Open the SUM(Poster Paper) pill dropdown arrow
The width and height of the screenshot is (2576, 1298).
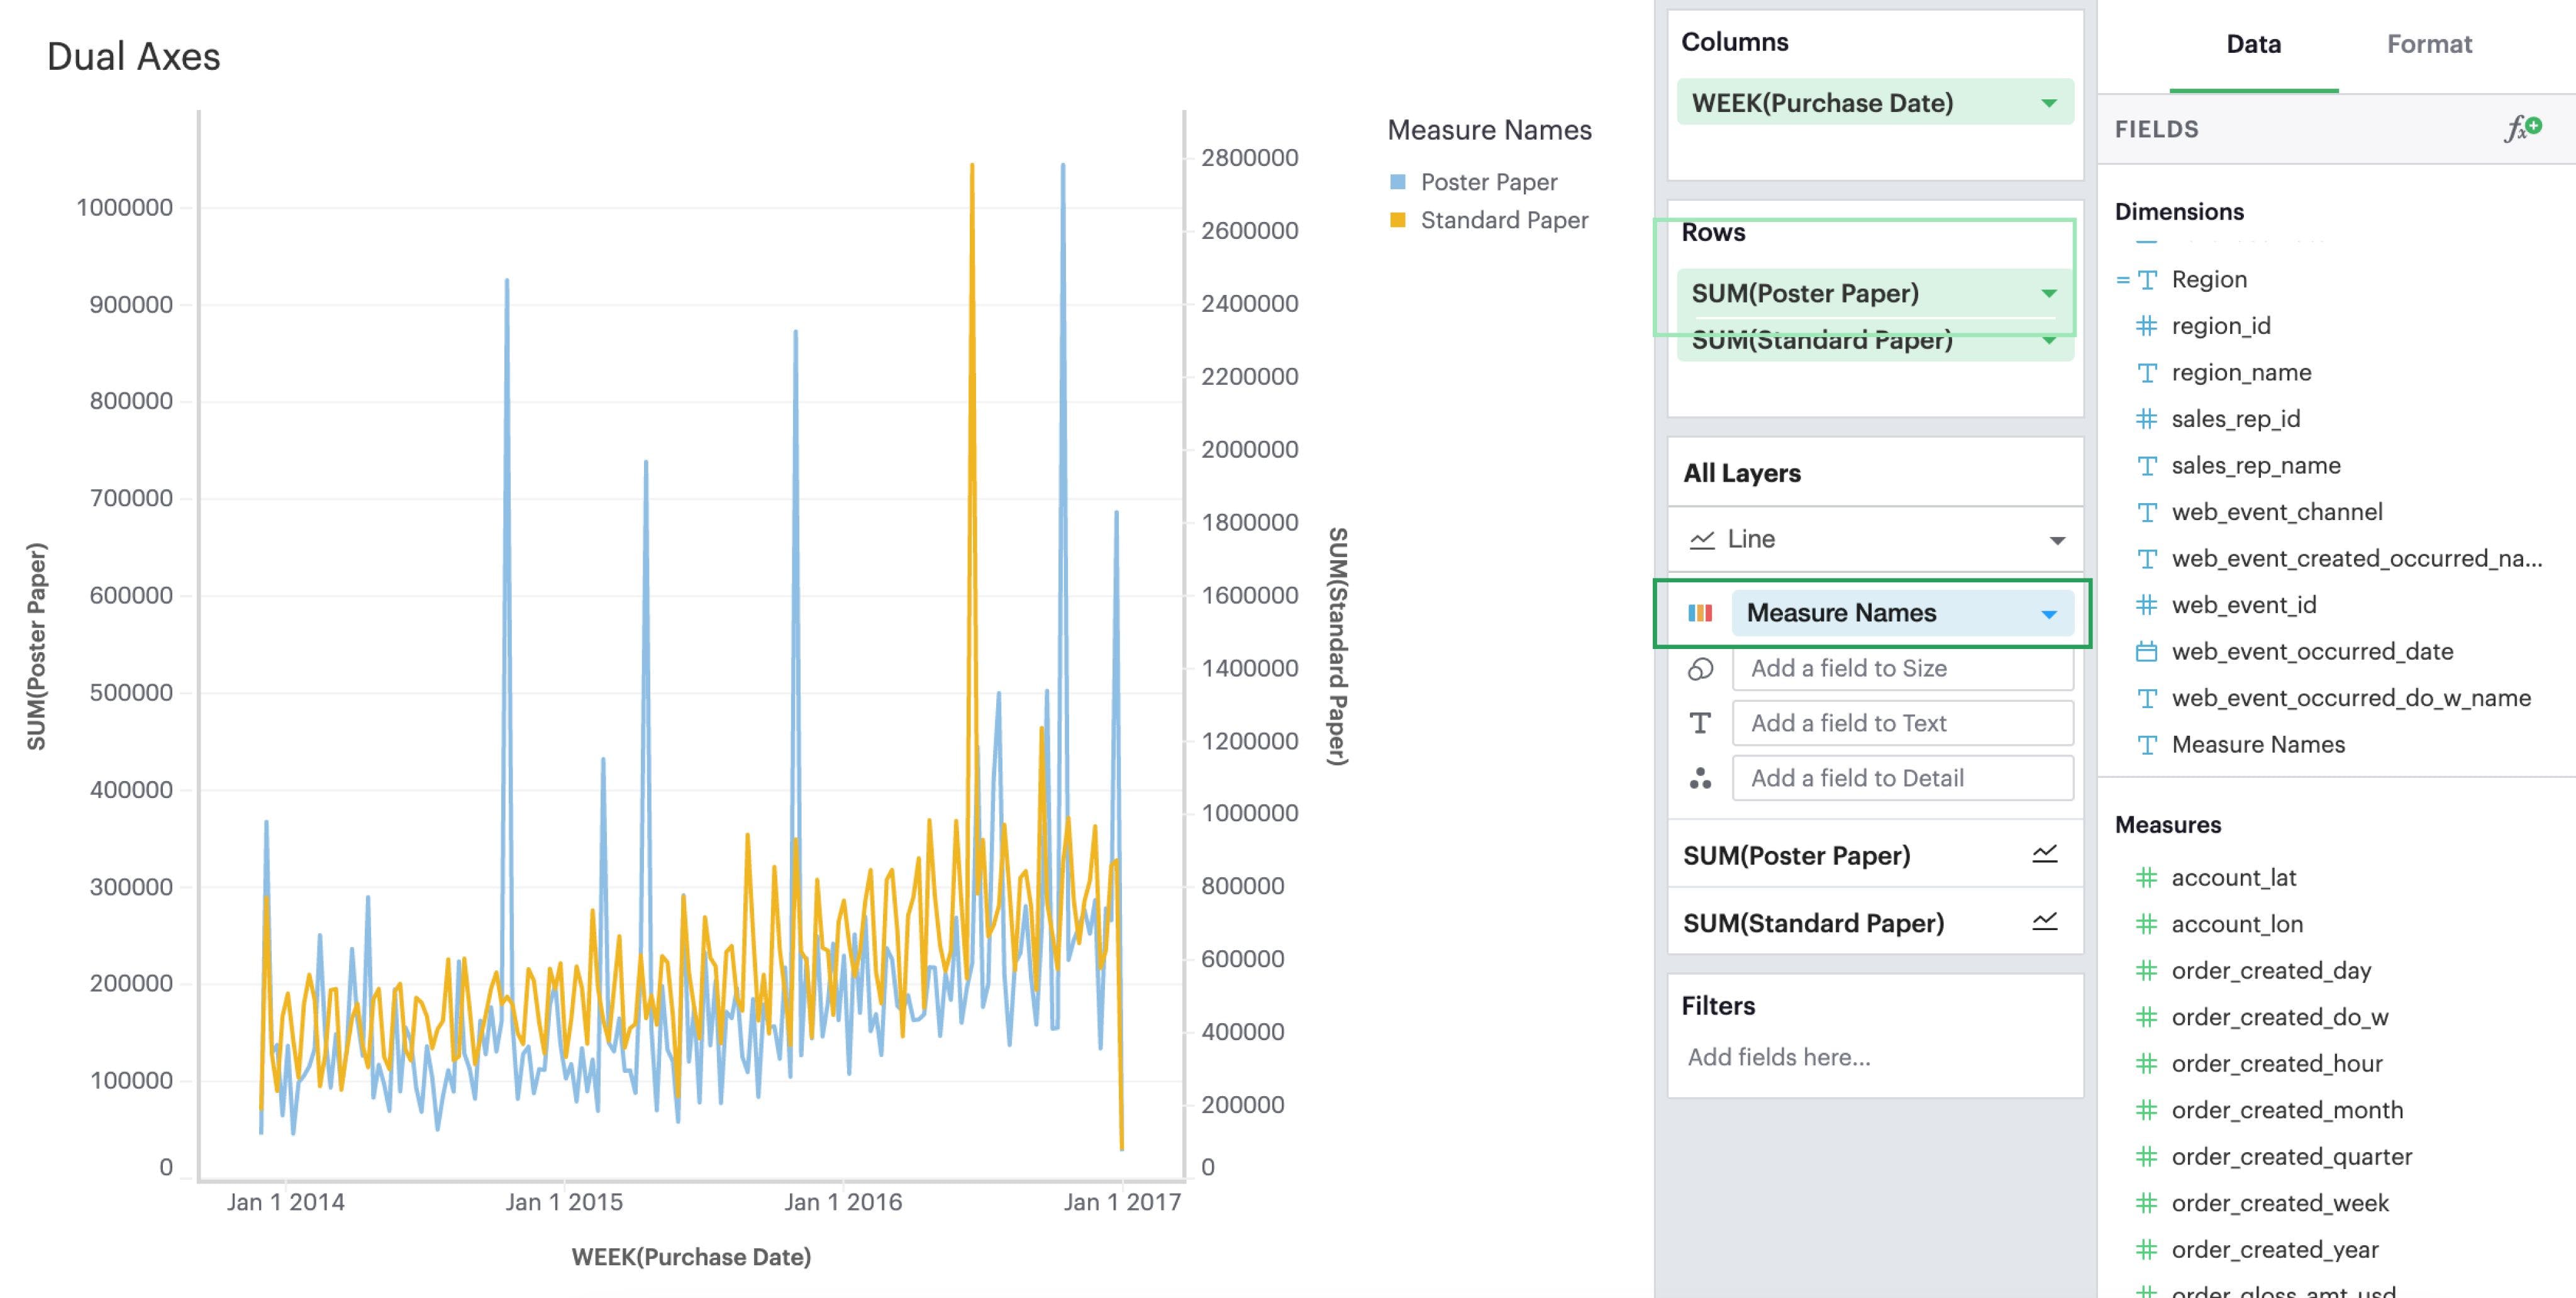point(2048,293)
